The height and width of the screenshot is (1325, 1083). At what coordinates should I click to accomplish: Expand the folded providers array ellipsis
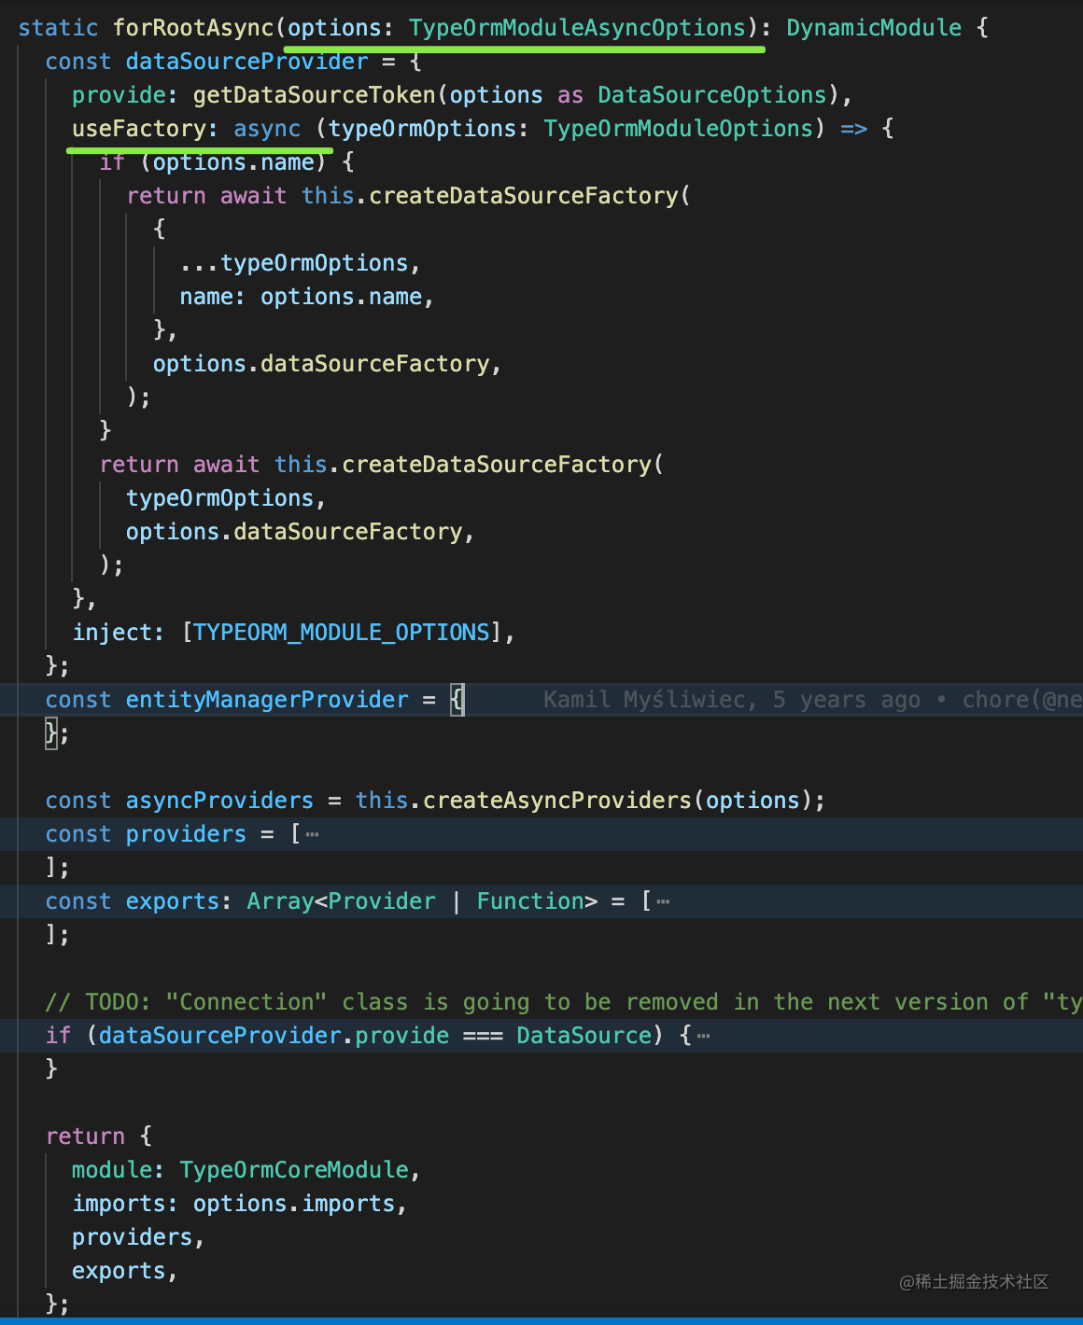pos(312,834)
